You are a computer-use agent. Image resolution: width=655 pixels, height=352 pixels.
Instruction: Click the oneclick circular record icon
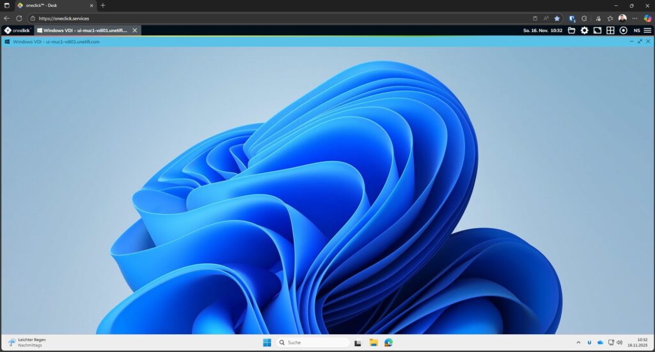[x=623, y=30]
